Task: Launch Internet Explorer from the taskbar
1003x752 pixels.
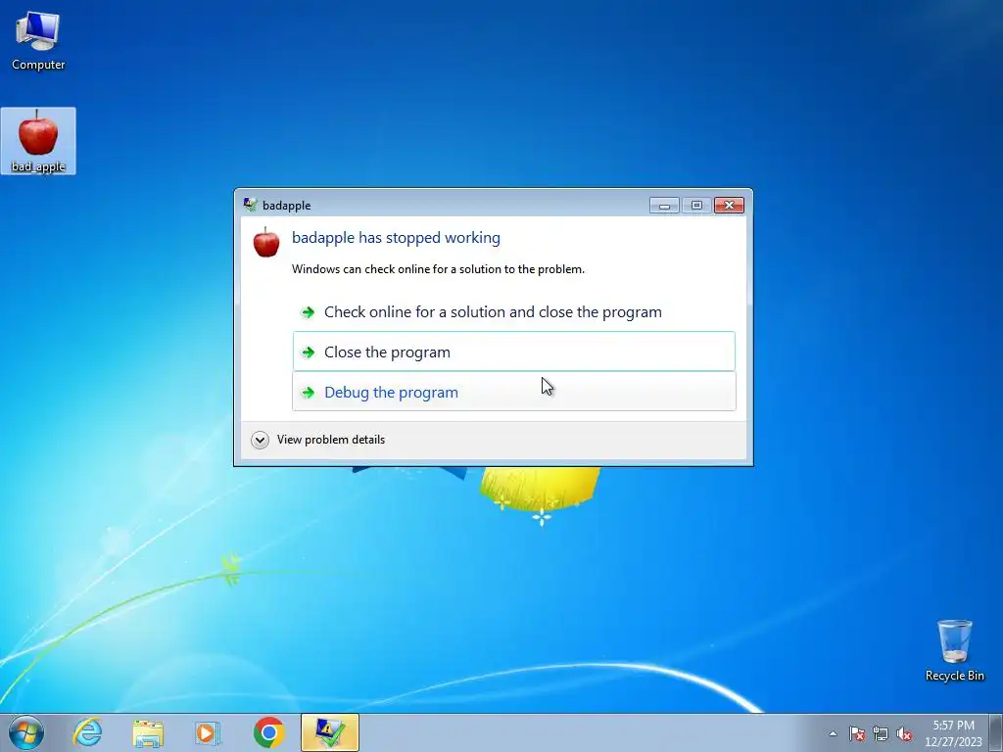Action: [87, 732]
